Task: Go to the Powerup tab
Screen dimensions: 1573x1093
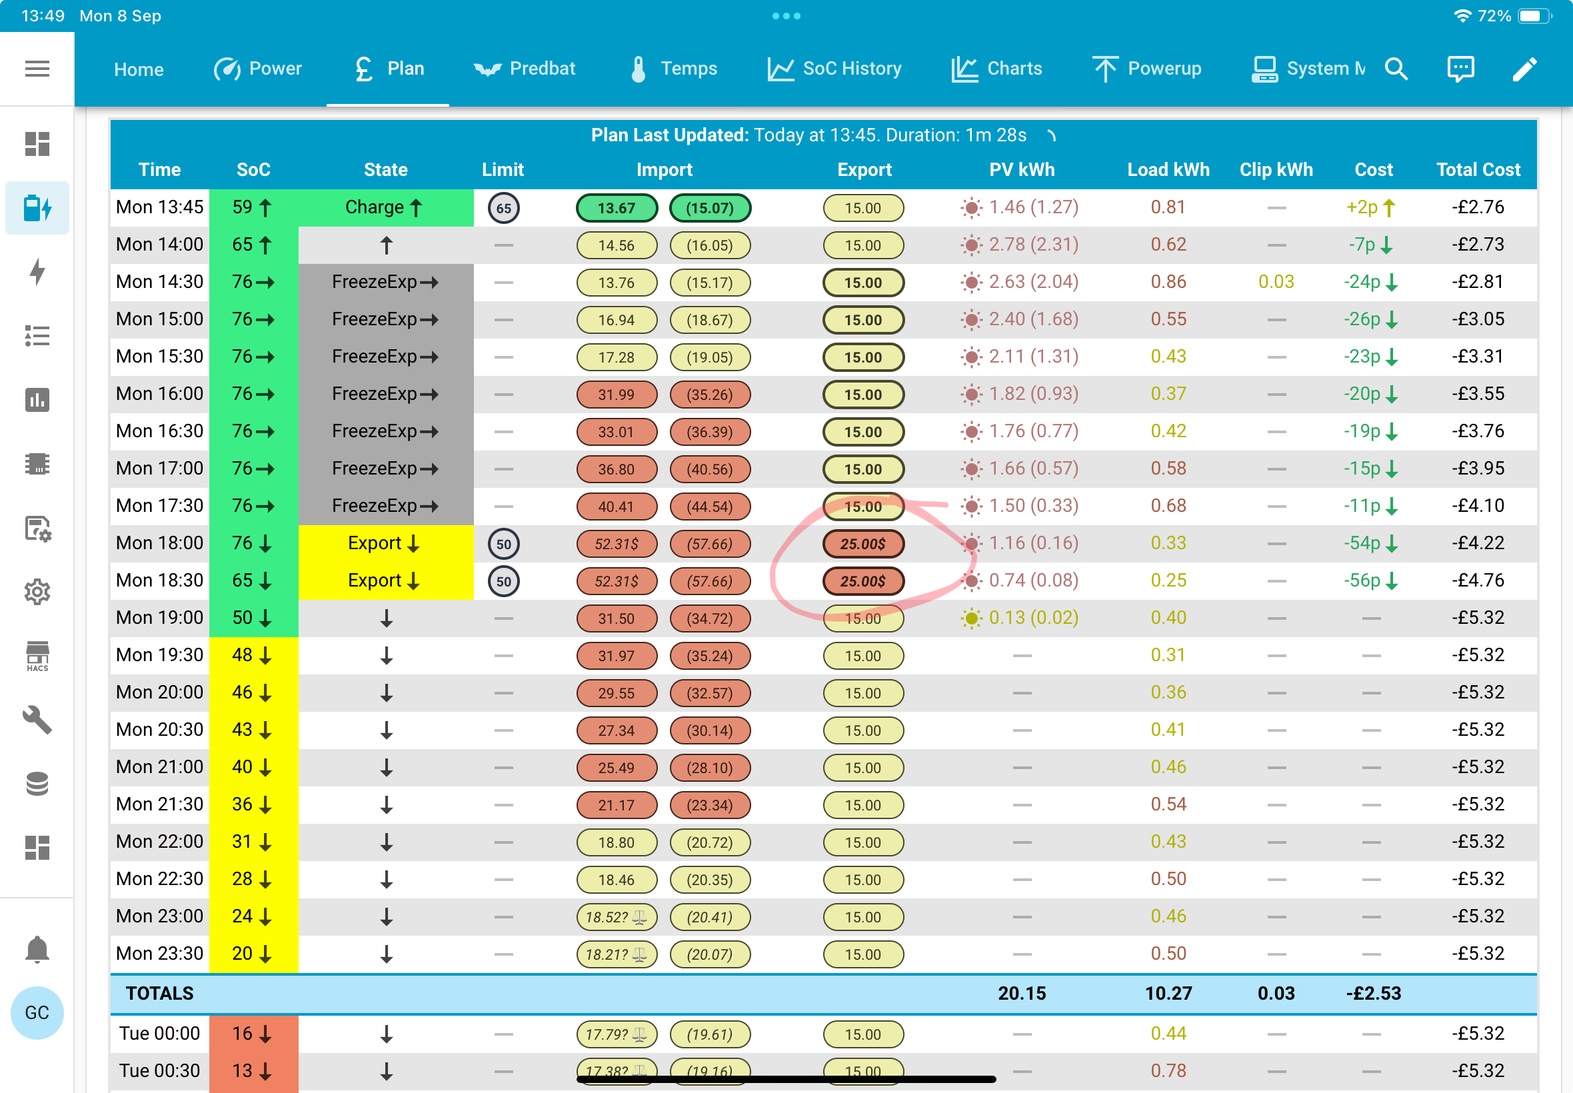Action: (x=1146, y=69)
